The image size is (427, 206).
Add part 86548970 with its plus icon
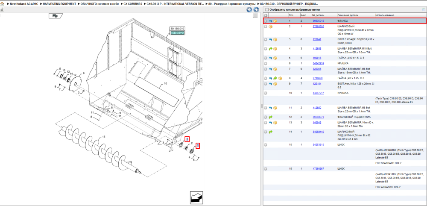click(x=266, y=117)
